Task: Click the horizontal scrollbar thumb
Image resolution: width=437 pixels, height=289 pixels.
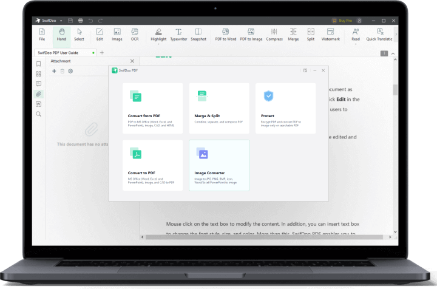Action: (264, 237)
